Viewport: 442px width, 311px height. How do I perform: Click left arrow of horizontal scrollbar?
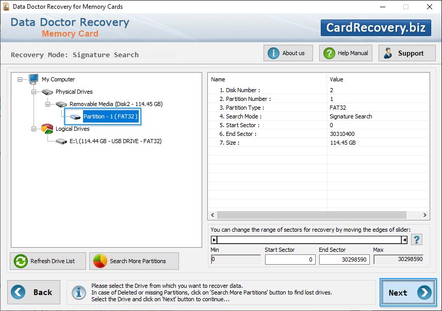tap(212, 215)
